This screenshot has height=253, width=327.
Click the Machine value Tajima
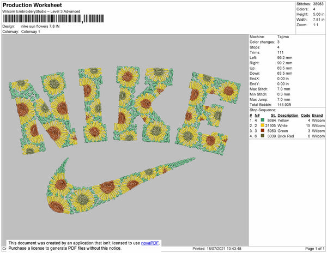[283, 37]
